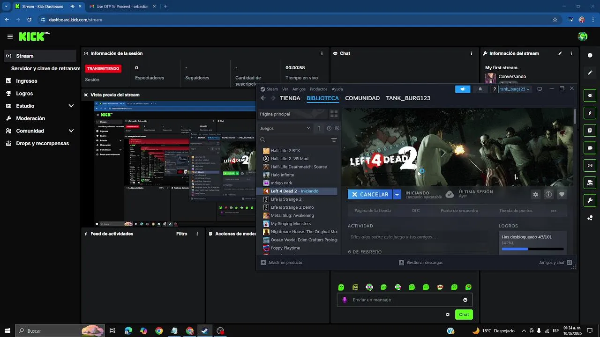Click the three-dots more links button
The image size is (600, 337).
click(x=554, y=211)
